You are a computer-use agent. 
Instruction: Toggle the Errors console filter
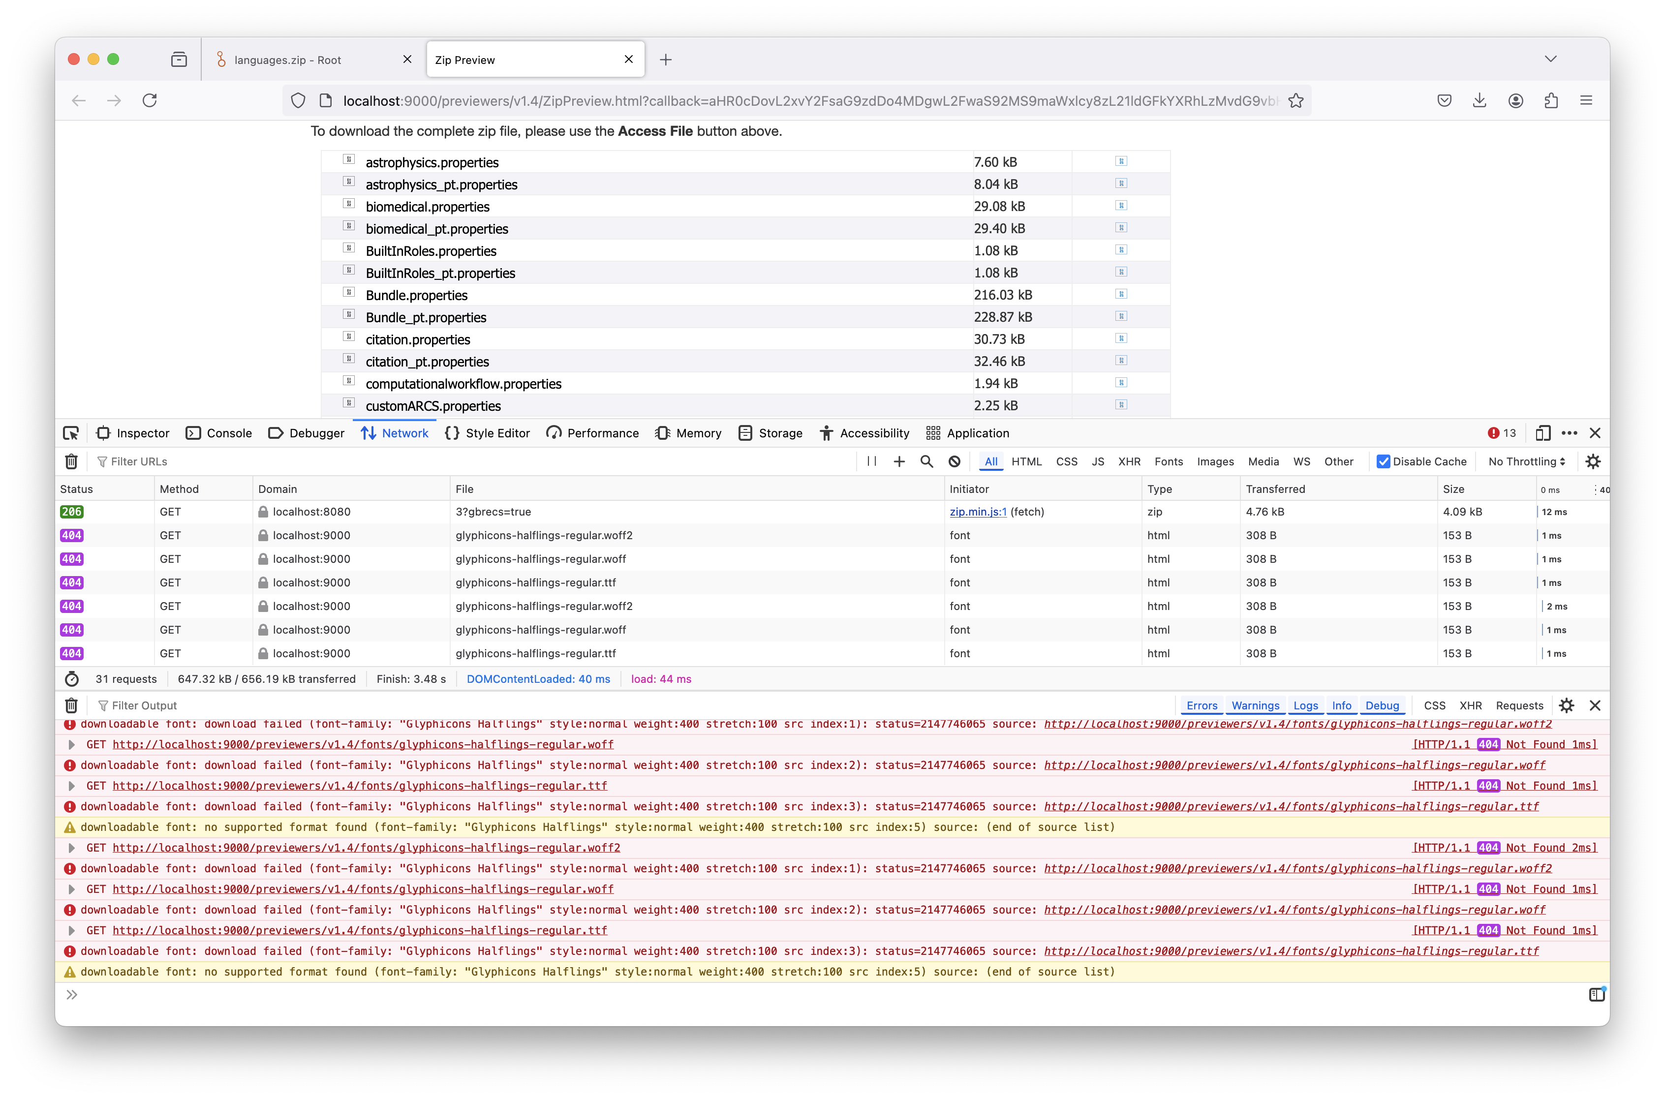(1202, 705)
